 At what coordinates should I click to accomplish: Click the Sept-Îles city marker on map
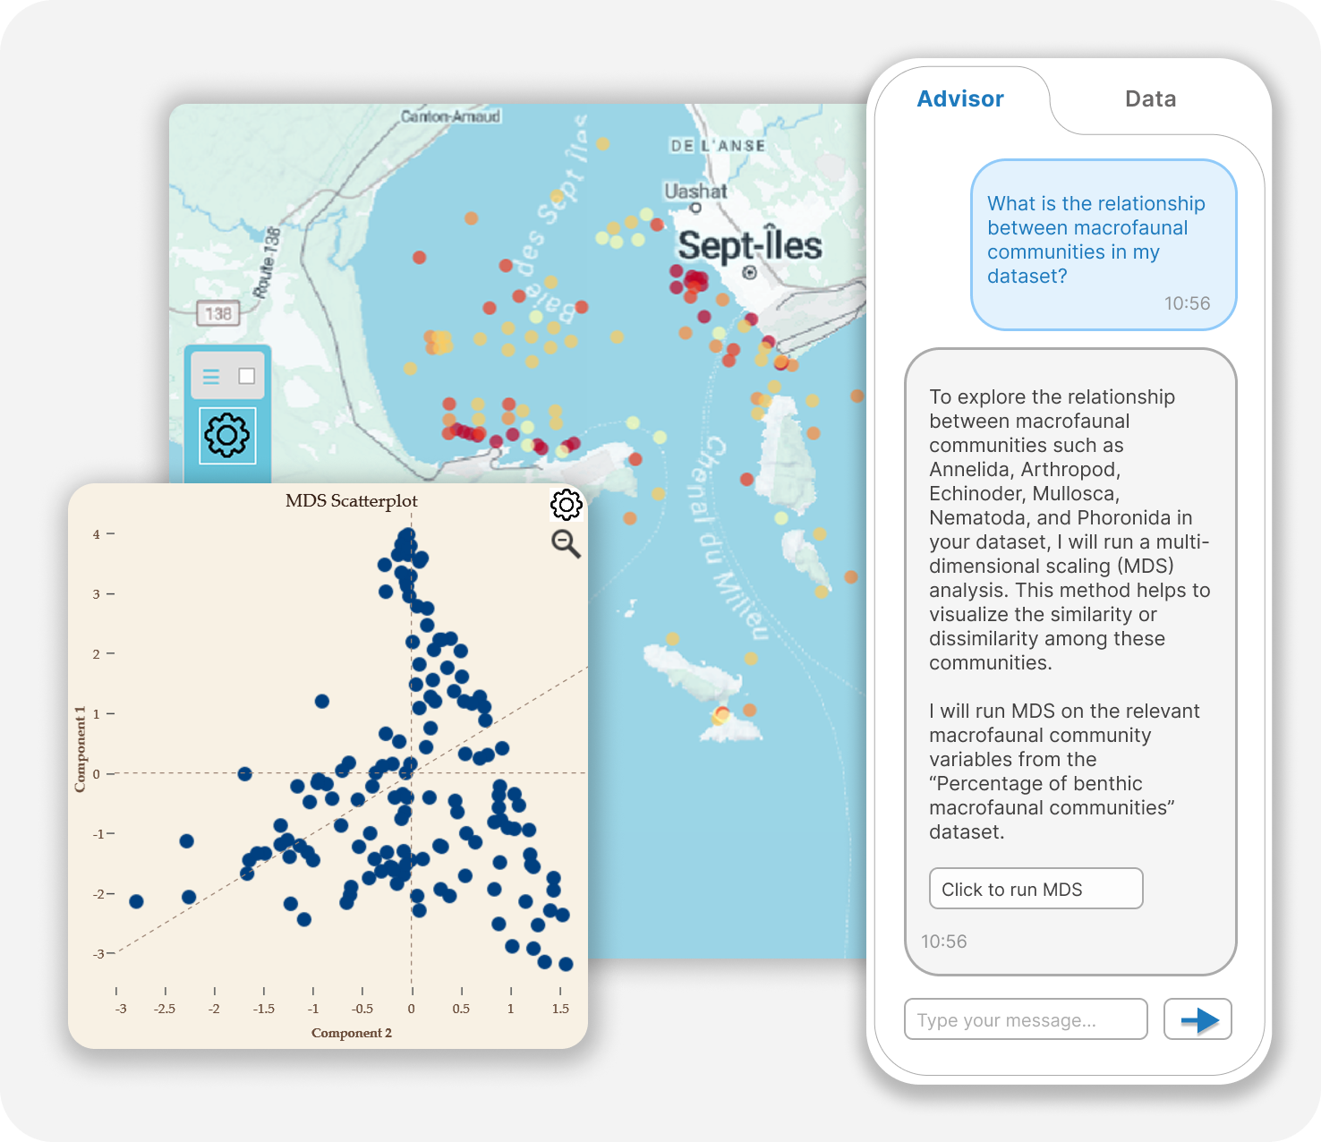[750, 273]
